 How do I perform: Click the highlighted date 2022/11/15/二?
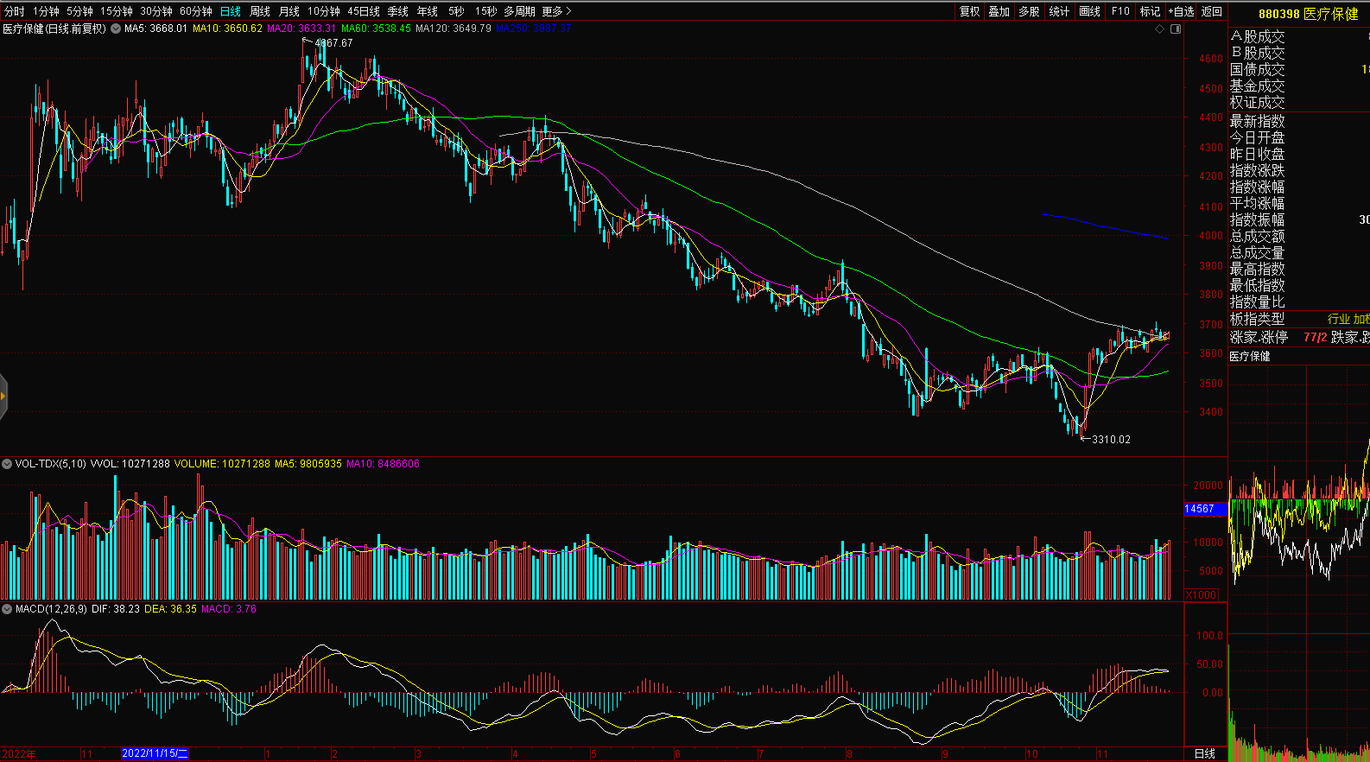pos(155,753)
